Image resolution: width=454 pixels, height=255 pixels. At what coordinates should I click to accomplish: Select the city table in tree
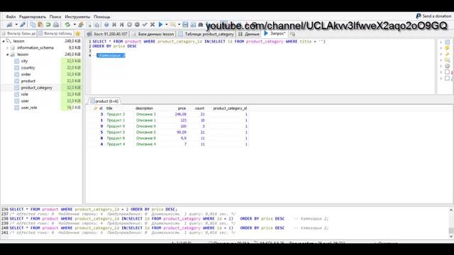tap(24, 61)
